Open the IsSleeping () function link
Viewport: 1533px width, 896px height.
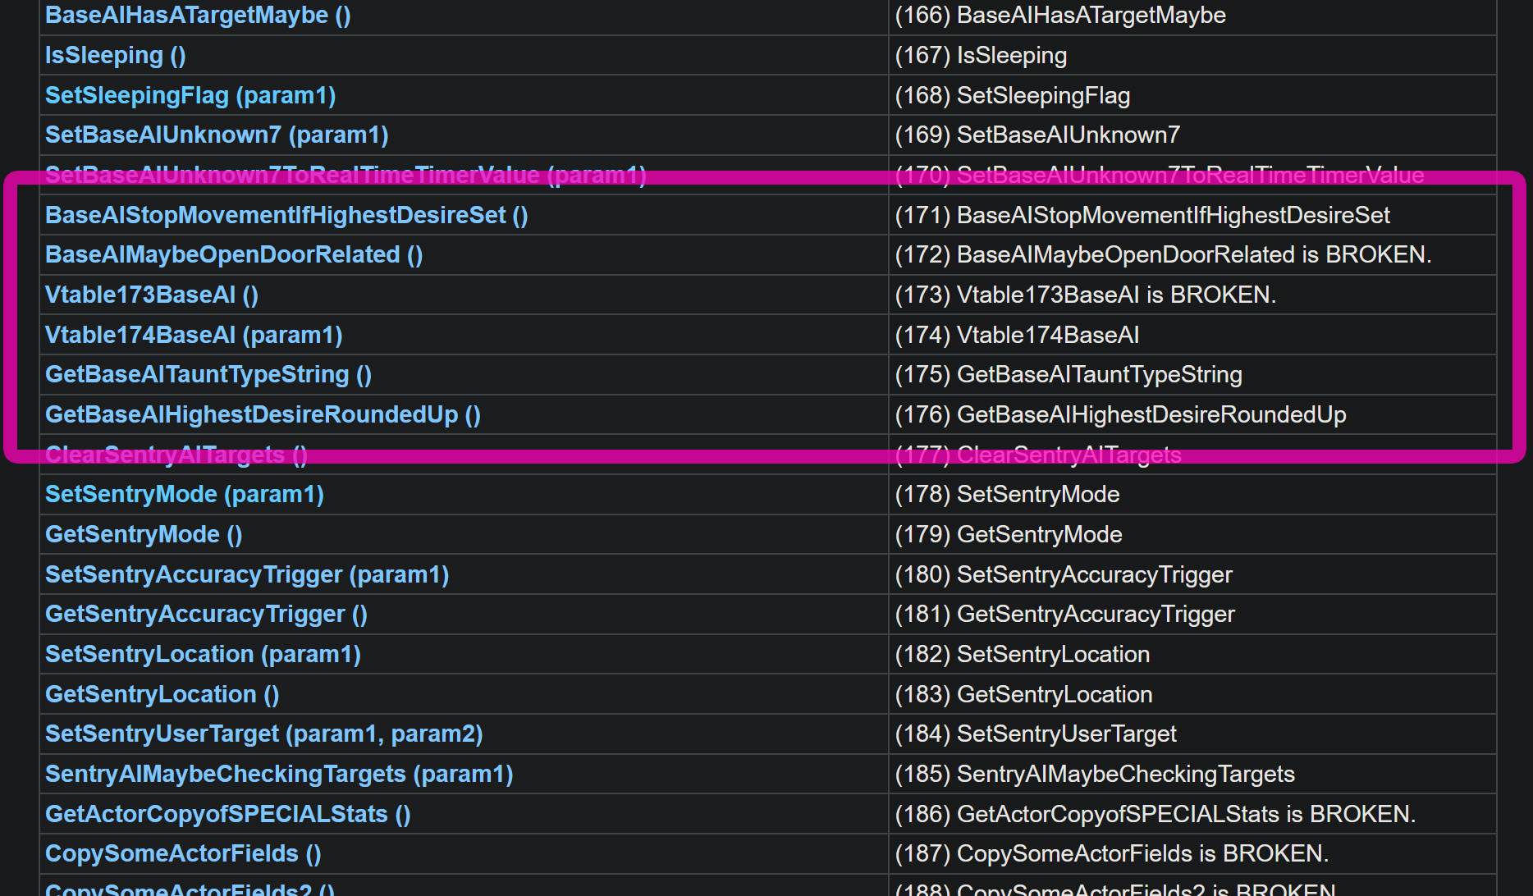pos(116,55)
